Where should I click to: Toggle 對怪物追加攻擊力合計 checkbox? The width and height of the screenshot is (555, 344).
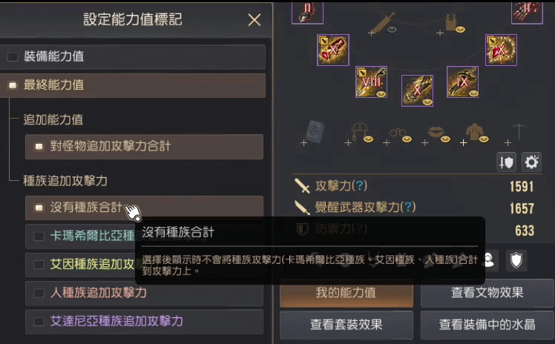click(x=39, y=146)
